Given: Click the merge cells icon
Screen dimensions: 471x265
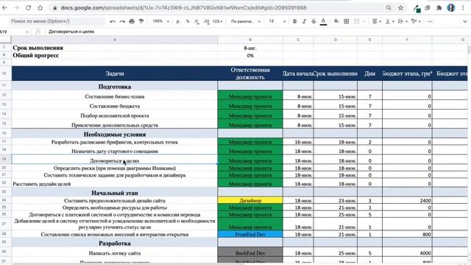Looking at the screenshot, I should [x=356, y=21].
